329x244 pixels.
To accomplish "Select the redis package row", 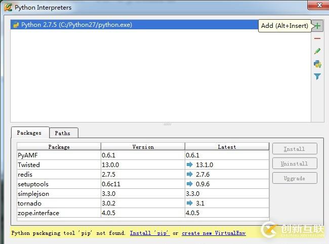I will click(59, 174).
